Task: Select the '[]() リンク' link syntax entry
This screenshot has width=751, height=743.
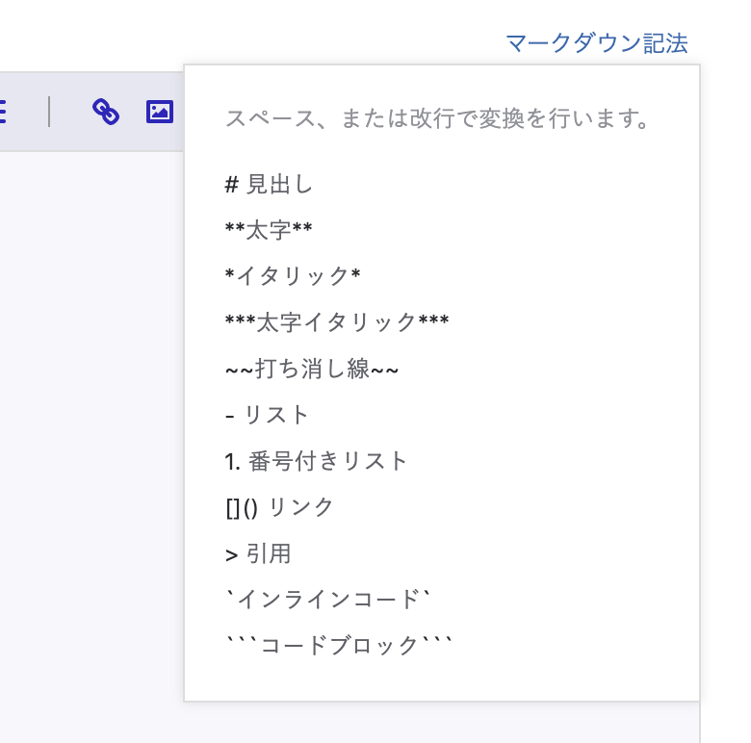Action: click(x=279, y=507)
